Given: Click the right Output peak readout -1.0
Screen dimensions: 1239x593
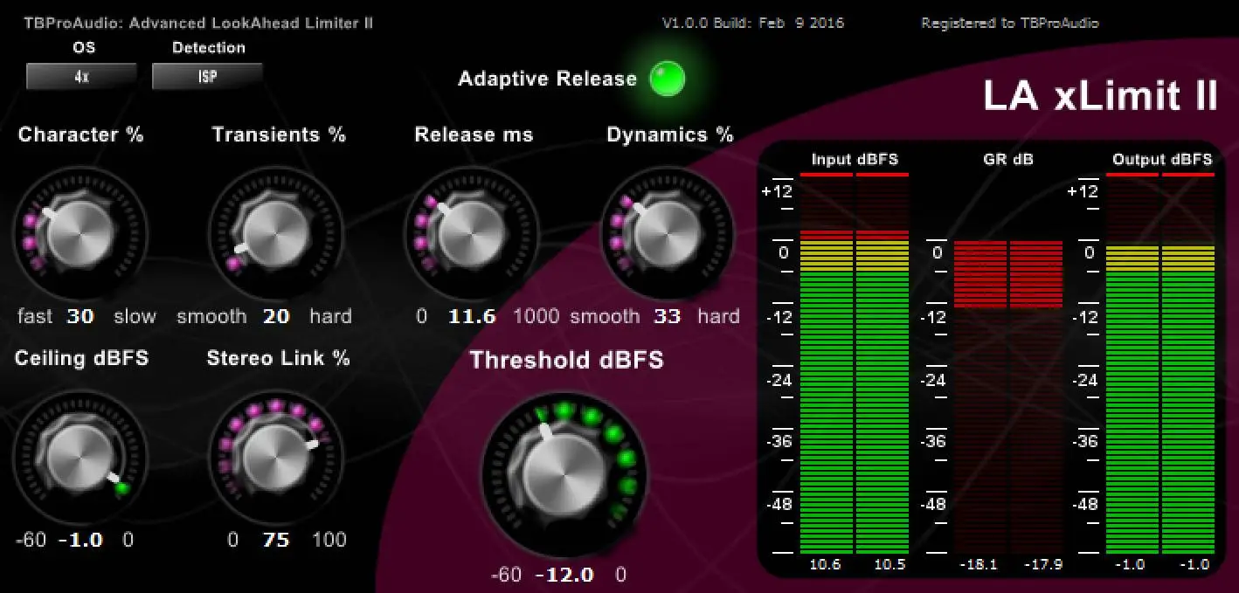Looking at the screenshot, I should (x=1194, y=565).
